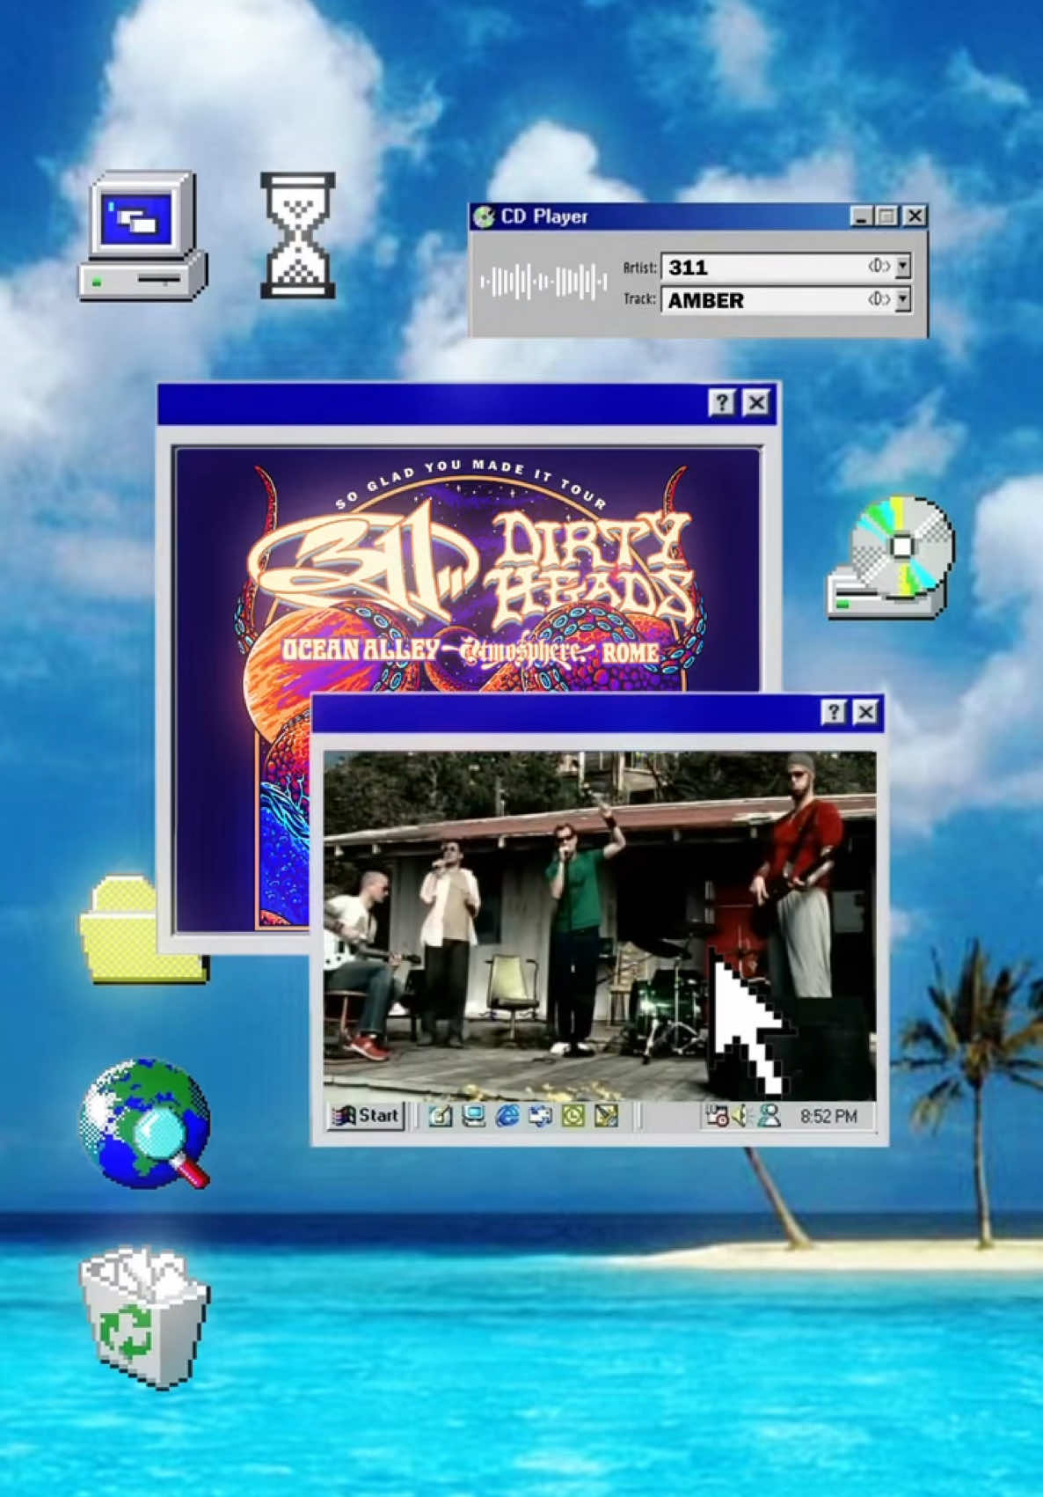Click the CD disc icon in CD Player title bar

click(484, 216)
